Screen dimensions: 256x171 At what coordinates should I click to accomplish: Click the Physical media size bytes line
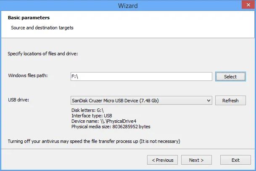111,127
